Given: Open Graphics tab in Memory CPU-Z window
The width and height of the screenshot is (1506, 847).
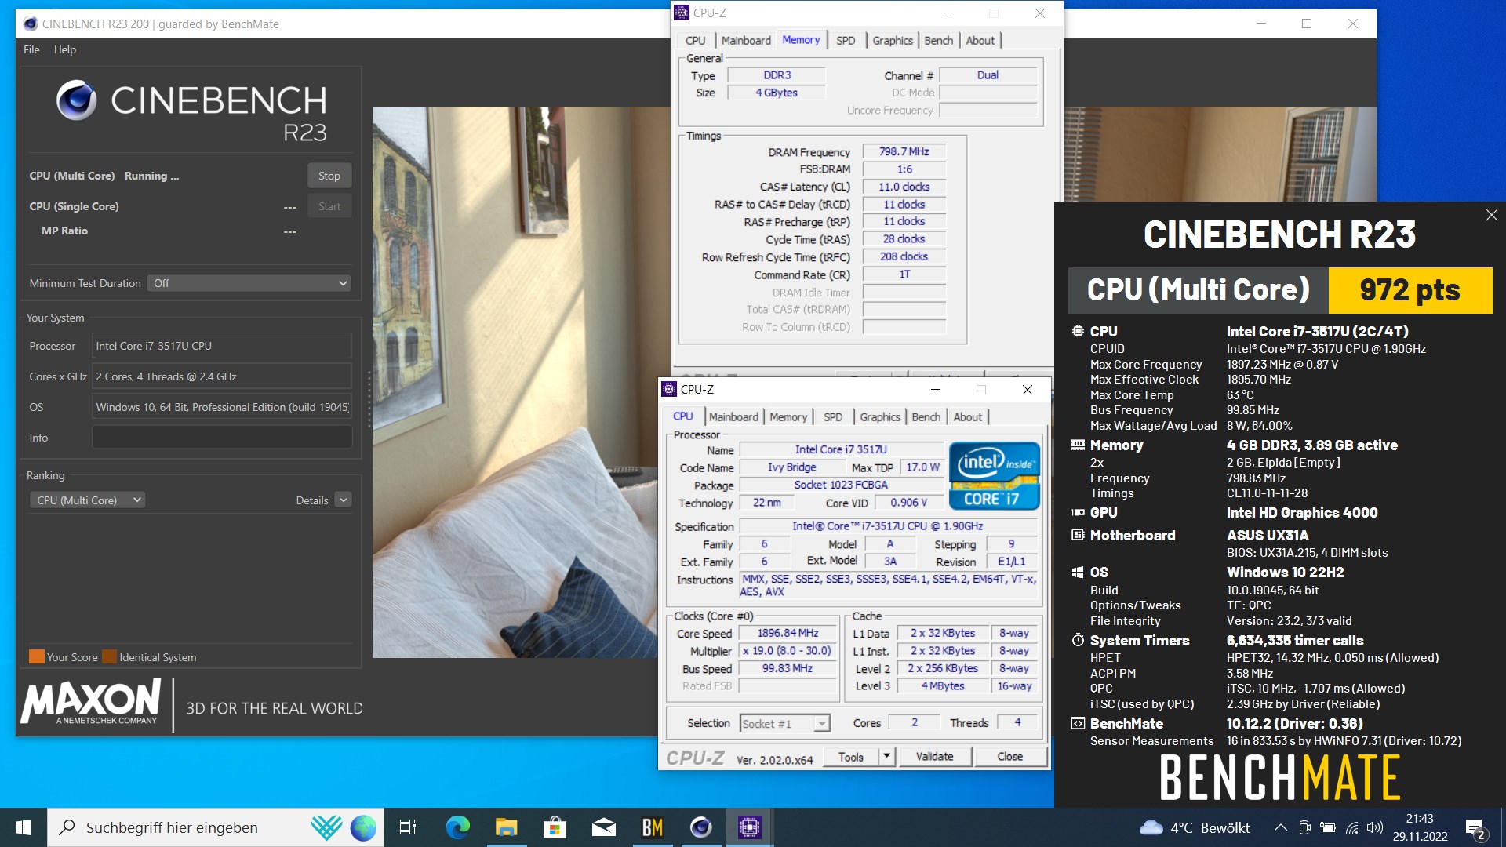Looking at the screenshot, I should click(x=893, y=40).
